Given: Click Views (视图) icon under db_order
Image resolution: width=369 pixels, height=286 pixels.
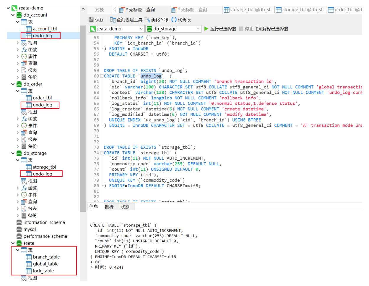Looking at the screenshot, I should click(24, 112).
